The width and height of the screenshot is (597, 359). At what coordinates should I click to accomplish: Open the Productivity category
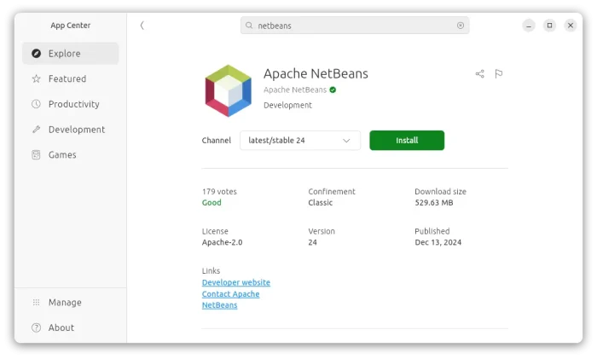pyautogui.click(x=71, y=104)
